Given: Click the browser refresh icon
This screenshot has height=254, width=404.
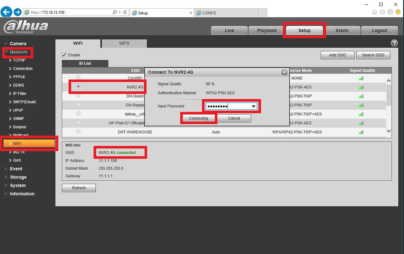Looking at the screenshot, I should [125, 12].
